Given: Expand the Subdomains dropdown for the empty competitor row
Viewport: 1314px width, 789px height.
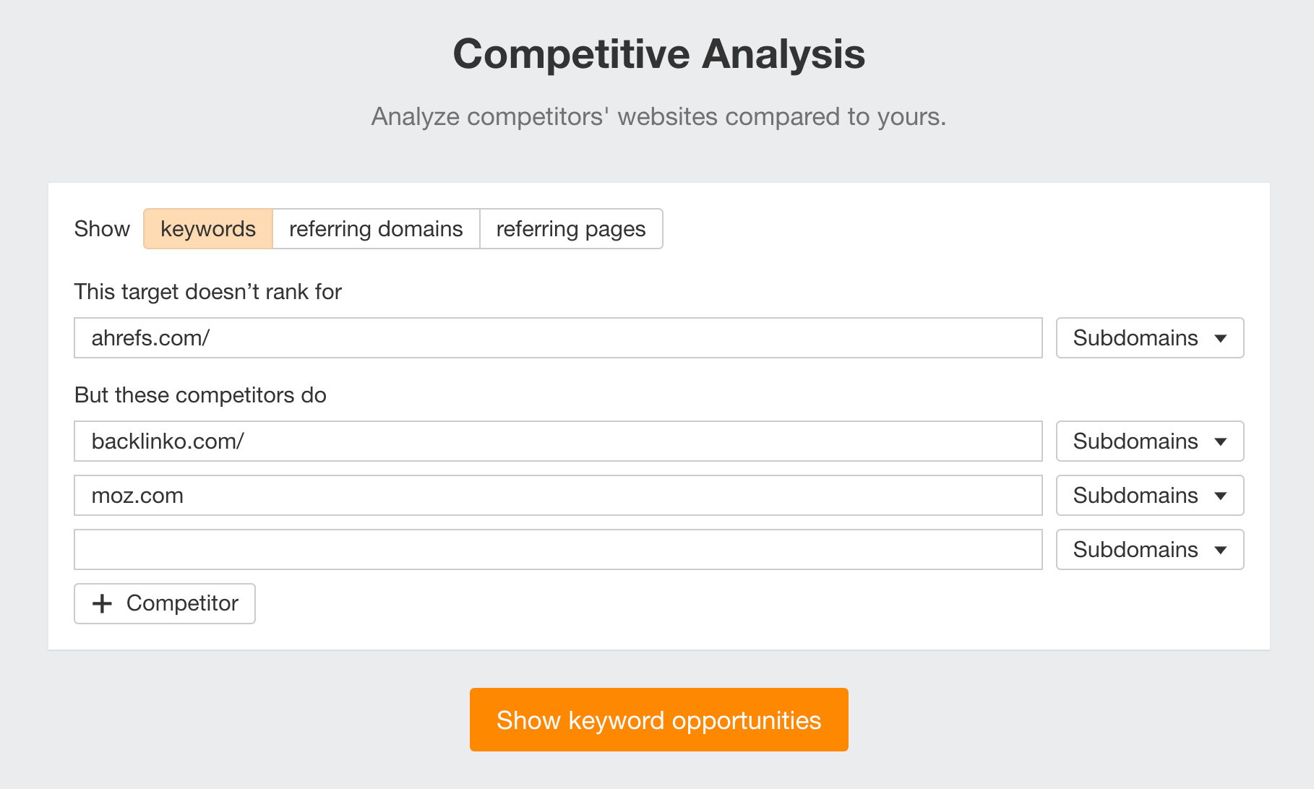Looking at the screenshot, I should pos(1149,549).
